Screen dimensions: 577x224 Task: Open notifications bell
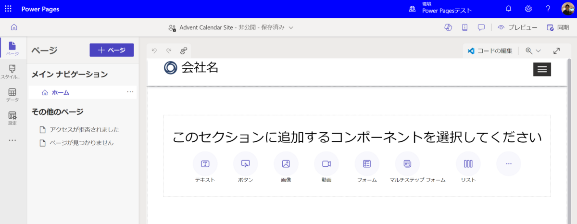(x=509, y=9)
